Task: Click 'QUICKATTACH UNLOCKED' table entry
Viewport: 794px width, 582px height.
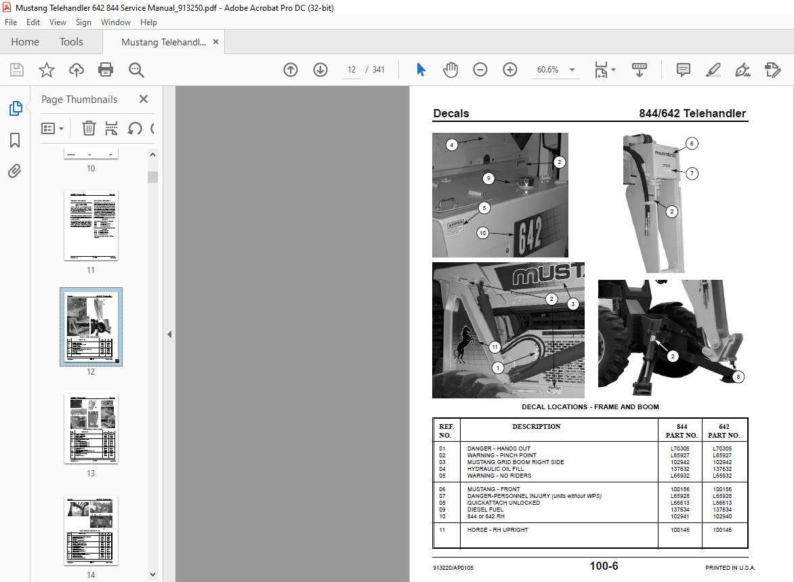Action: point(503,503)
